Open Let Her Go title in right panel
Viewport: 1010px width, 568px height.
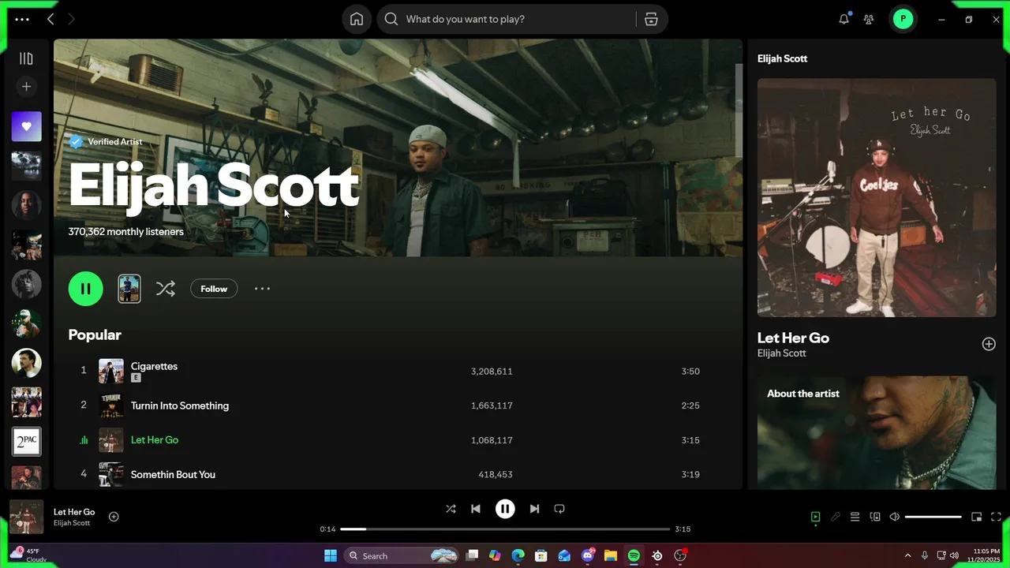point(793,338)
